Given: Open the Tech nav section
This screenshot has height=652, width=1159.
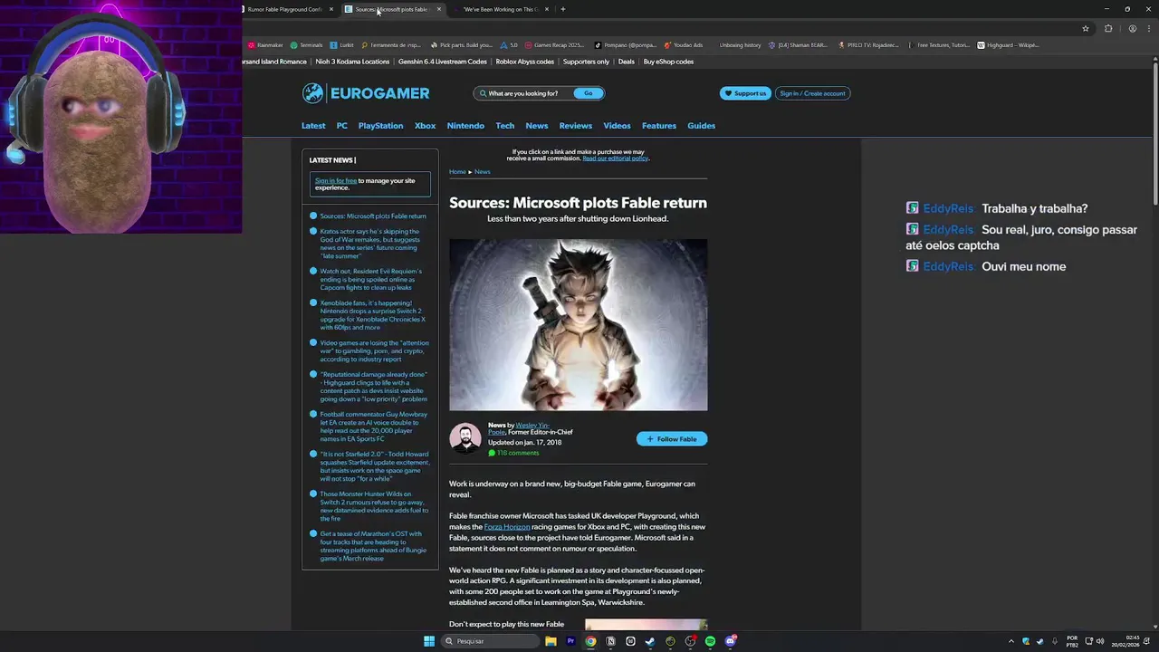Looking at the screenshot, I should coord(505,126).
